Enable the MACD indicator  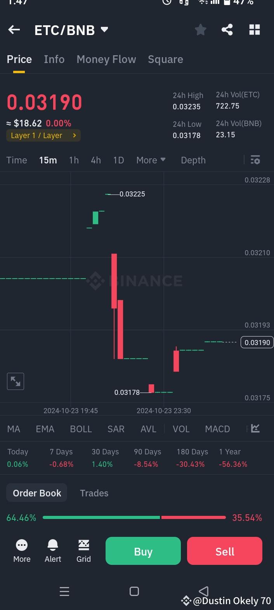tap(217, 429)
